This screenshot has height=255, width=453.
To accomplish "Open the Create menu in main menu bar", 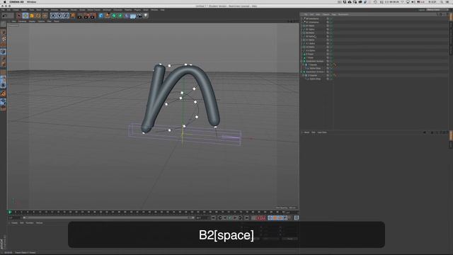I will tap(16, 10).
